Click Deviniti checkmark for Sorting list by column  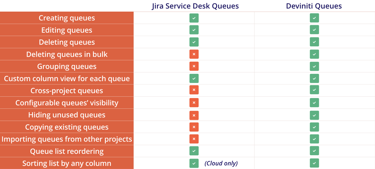[314, 163]
